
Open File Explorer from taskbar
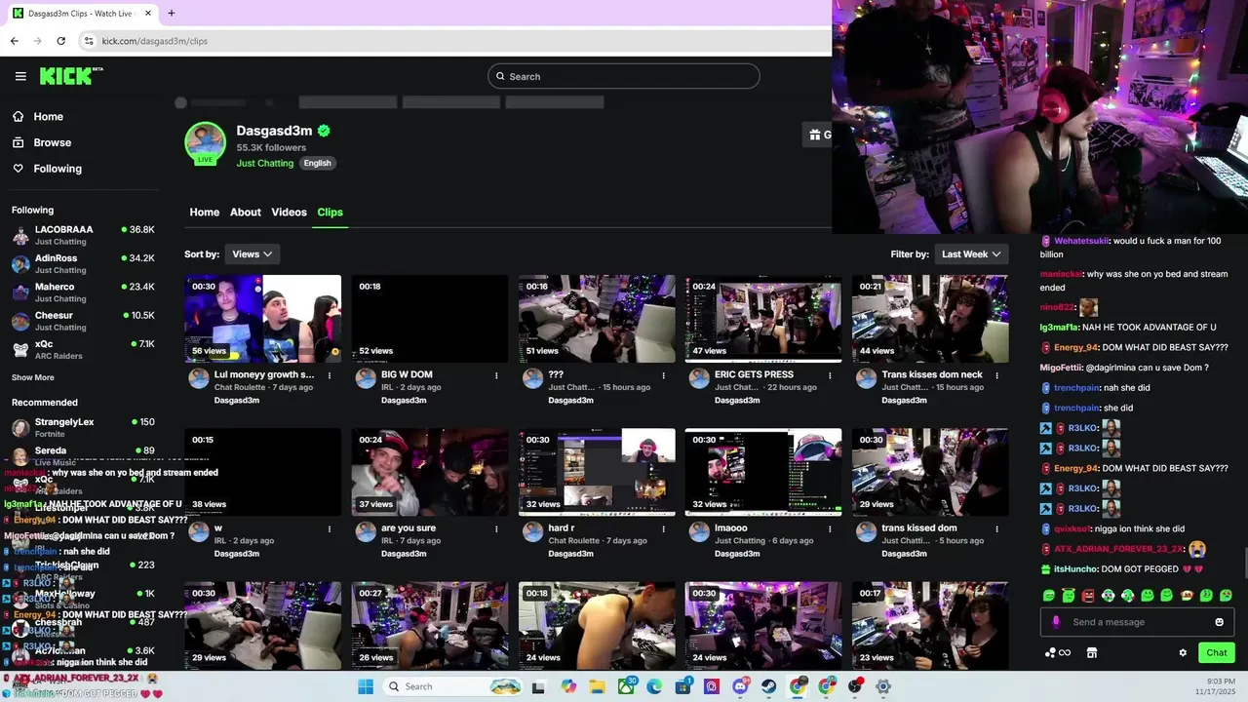597,686
